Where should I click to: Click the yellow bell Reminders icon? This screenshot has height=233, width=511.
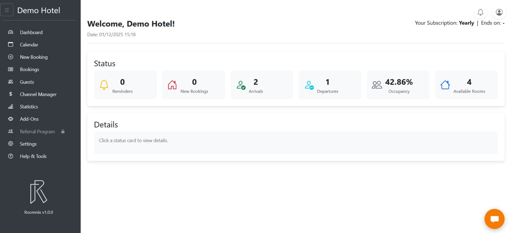pos(104,85)
